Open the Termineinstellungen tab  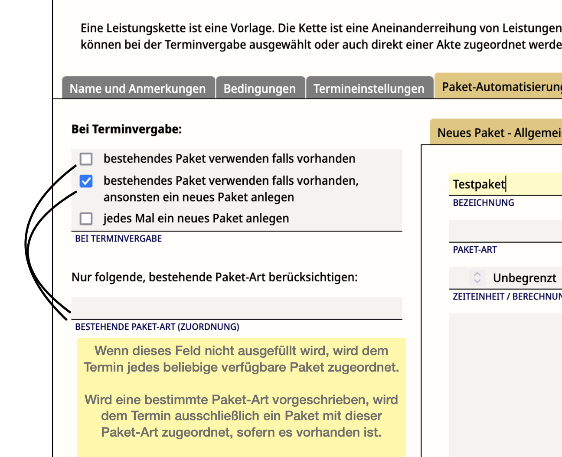point(369,88)
